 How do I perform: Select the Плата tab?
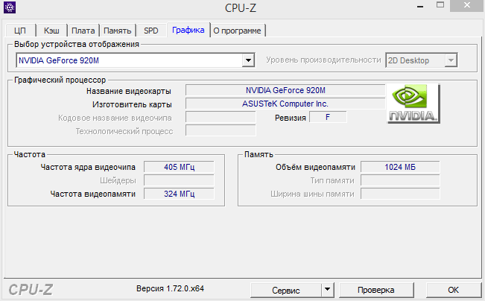tap(83, 31)
